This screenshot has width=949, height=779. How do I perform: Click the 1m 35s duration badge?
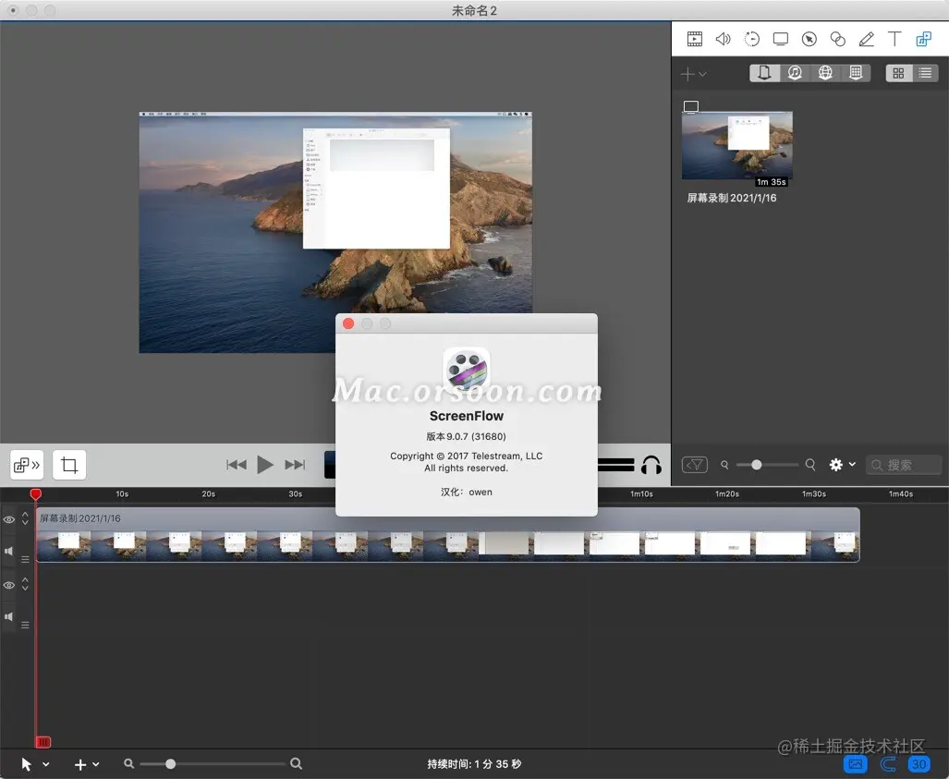point(771,182)
